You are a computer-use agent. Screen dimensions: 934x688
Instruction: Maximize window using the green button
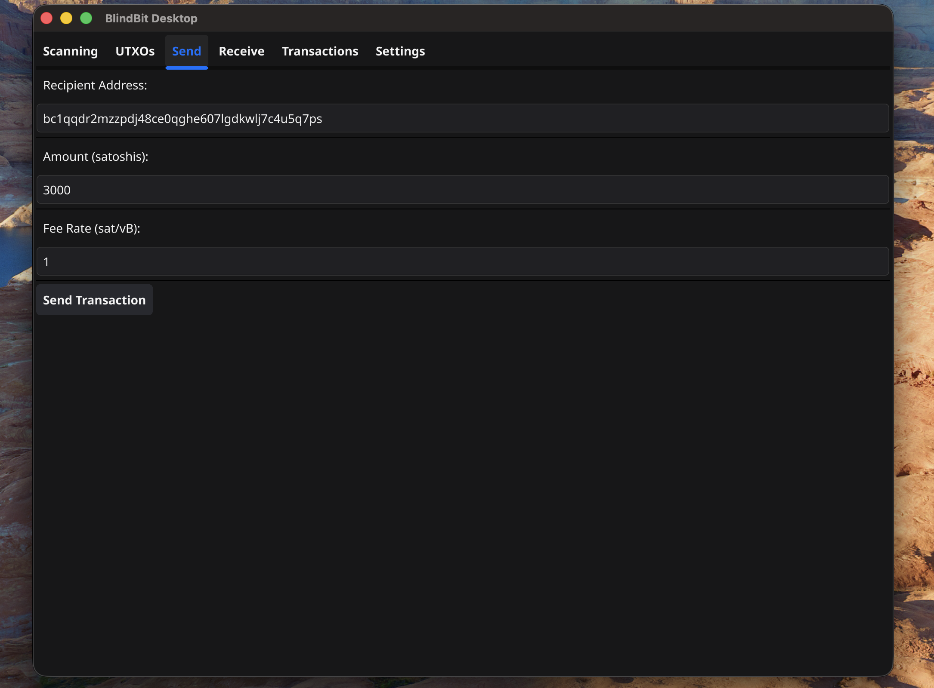click(x=86, y=18)
